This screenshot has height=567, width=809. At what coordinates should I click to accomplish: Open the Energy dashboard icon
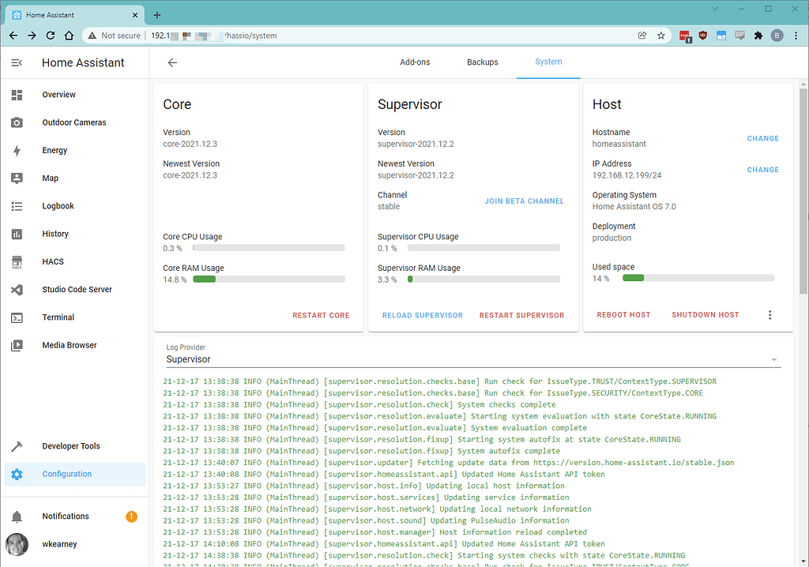coord(17,151)
